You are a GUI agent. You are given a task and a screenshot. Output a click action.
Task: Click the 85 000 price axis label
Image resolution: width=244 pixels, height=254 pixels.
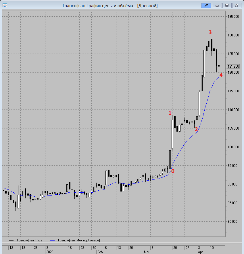click(233, 203)
